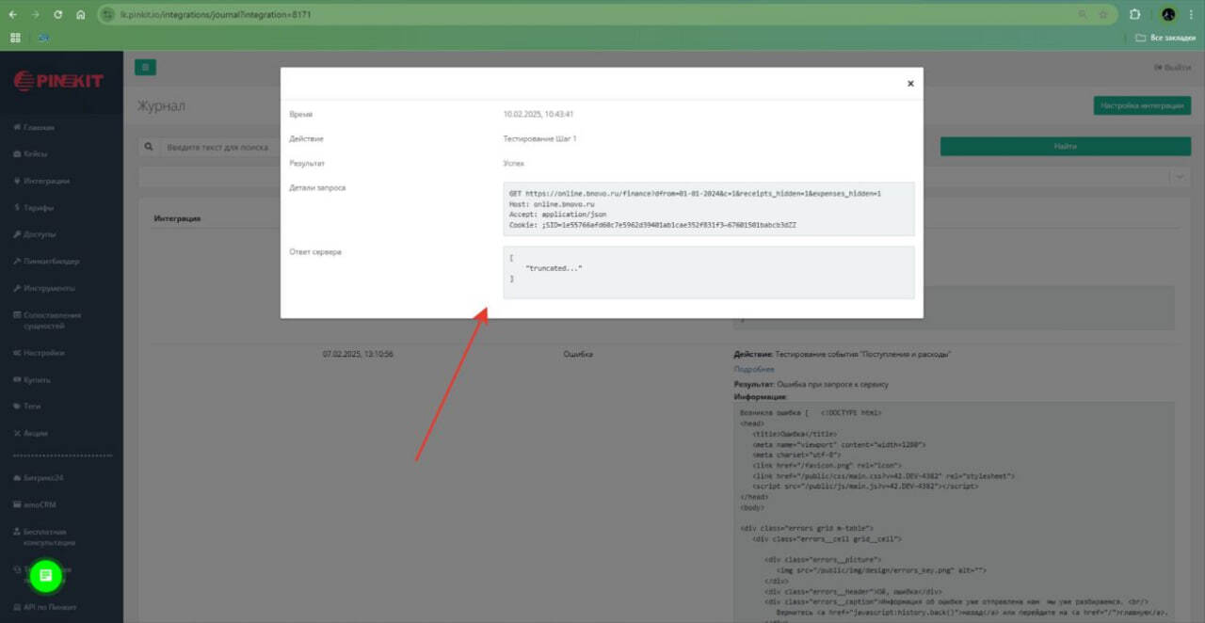Screen dimensions: 1205x623
Task: Open 'API по Пинкит' in the sidebar
Action: [x=45, y=607]
